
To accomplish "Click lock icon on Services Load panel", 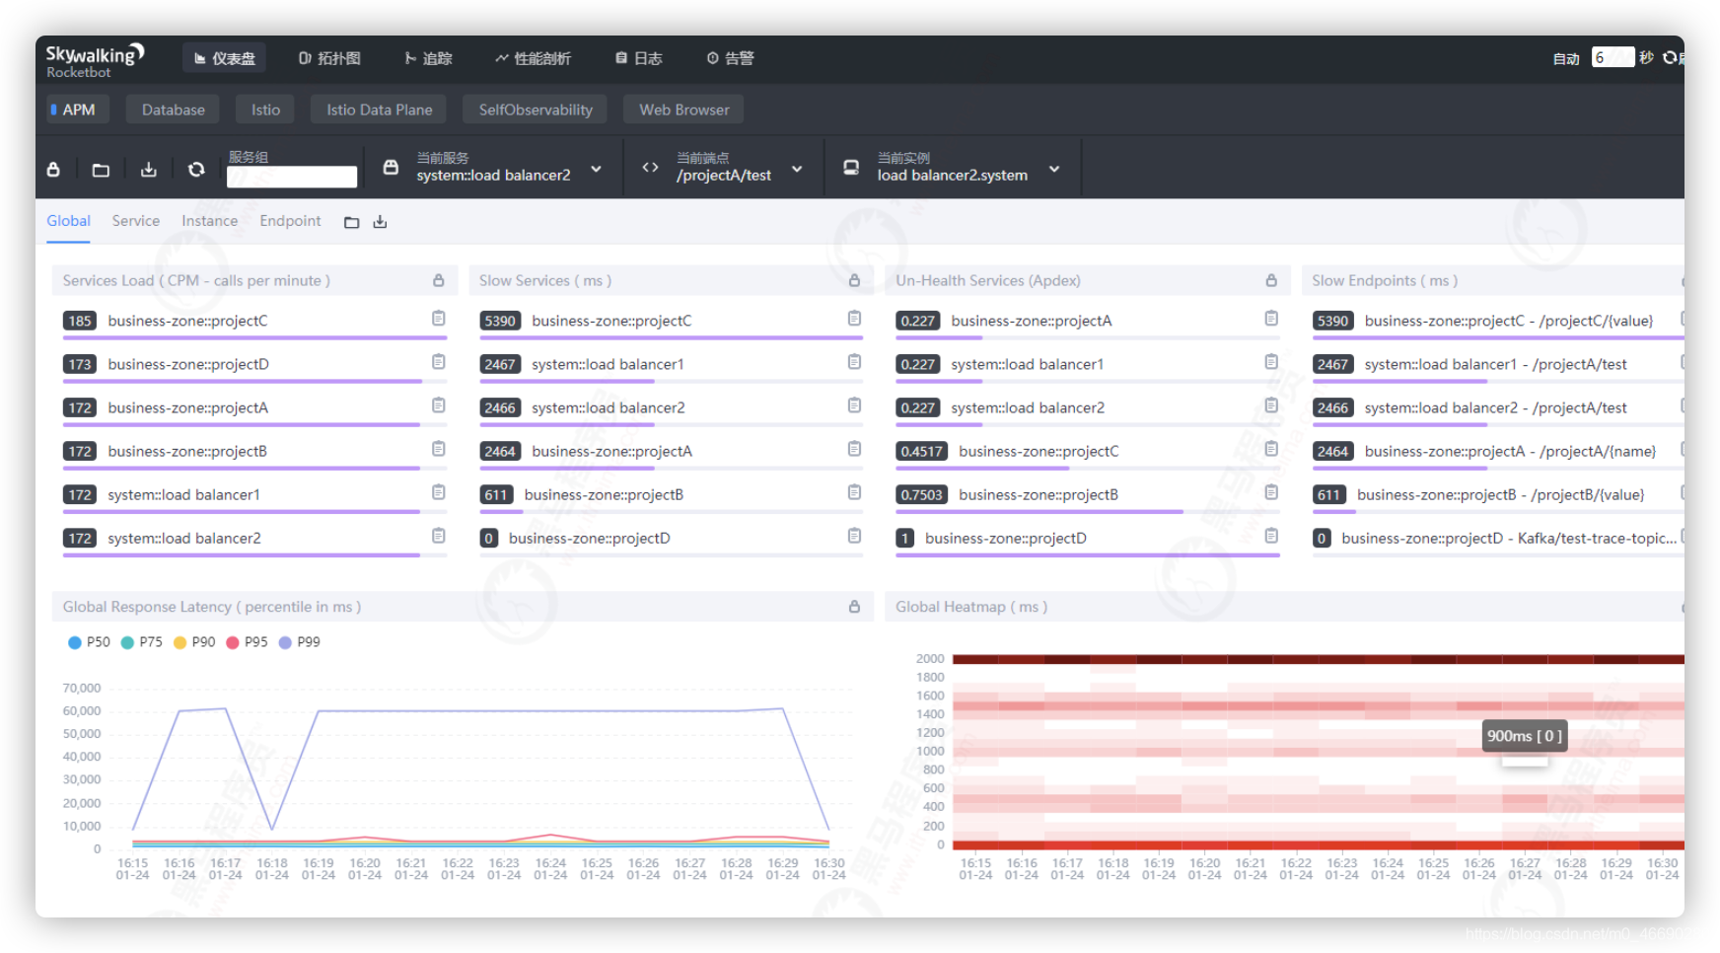I will 438,280.
